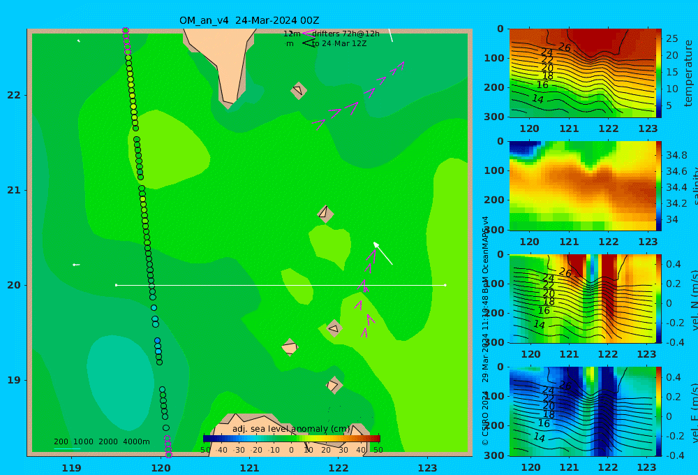698x475 pixels.
Task: Click the small island near 22N 121.5E
Action: (299, 90)
